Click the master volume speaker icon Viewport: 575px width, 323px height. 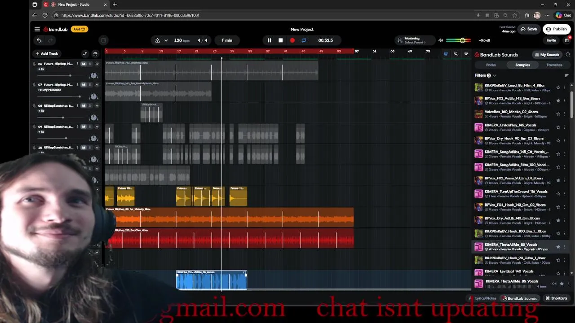coord(441,40)
